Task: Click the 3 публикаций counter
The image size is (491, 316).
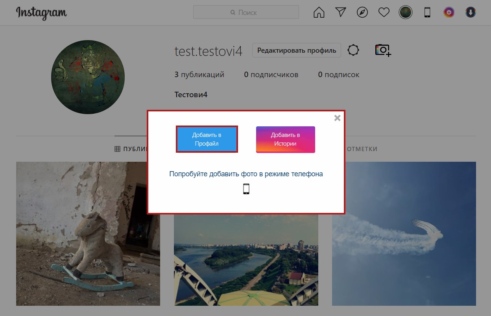Action: tap(199, 74)
